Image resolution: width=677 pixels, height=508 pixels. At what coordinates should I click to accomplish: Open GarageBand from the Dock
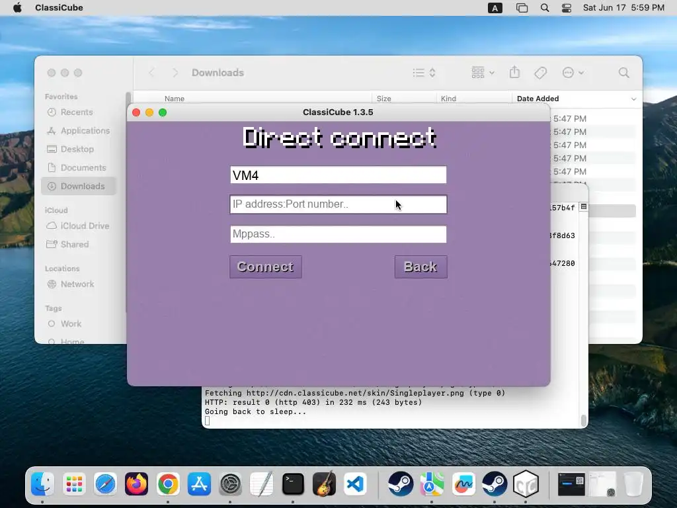pos(324,484)
